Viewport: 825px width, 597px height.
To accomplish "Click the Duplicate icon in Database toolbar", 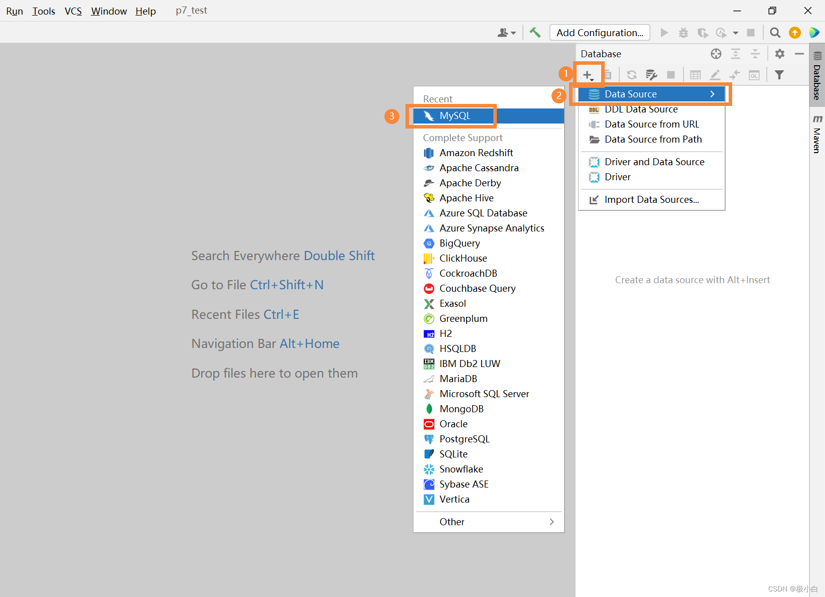I will click(608, 75).
